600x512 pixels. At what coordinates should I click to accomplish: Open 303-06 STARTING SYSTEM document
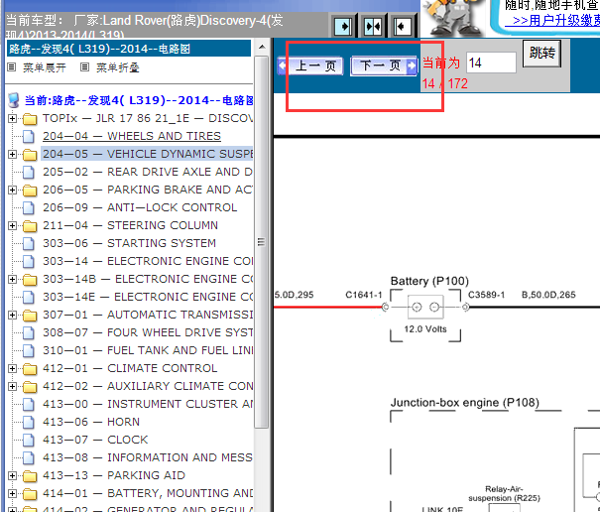pyautogui.click(x=129, y=243)
